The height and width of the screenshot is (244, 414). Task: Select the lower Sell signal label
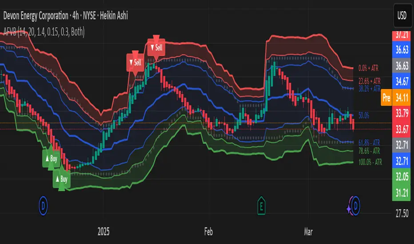(x=135, y=63)
